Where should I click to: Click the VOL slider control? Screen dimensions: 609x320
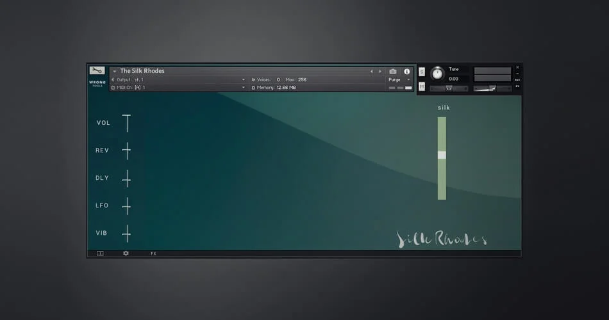[x=127, y=124]
